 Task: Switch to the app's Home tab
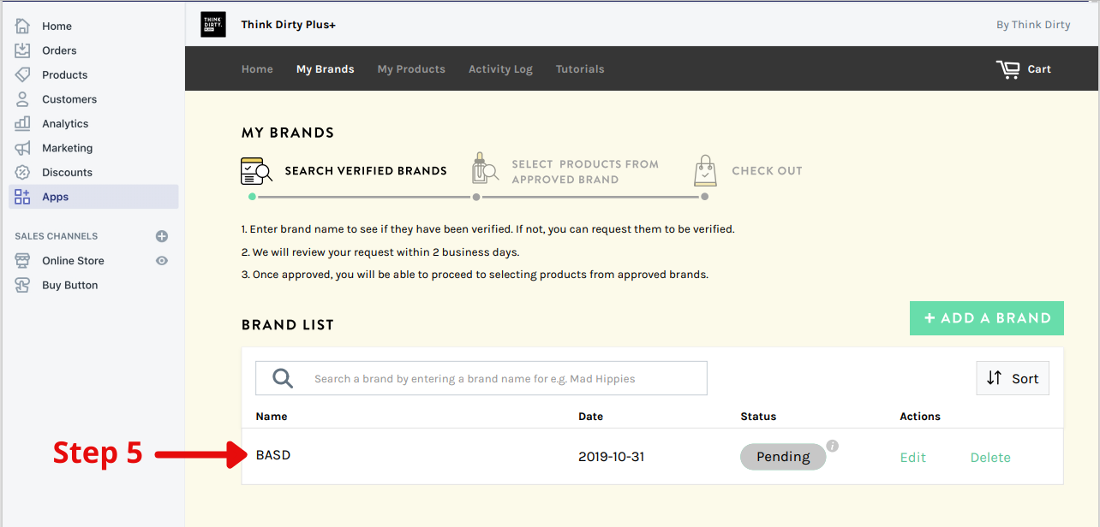pyautogui.click(x=257, y=69)
